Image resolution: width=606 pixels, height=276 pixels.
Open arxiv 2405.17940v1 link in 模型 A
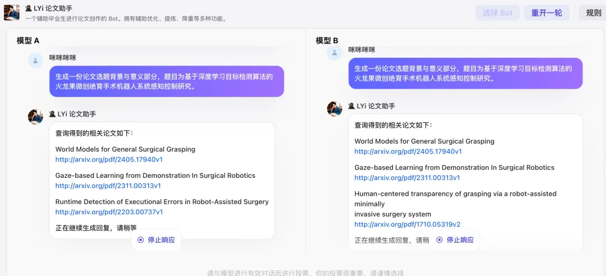109,159
